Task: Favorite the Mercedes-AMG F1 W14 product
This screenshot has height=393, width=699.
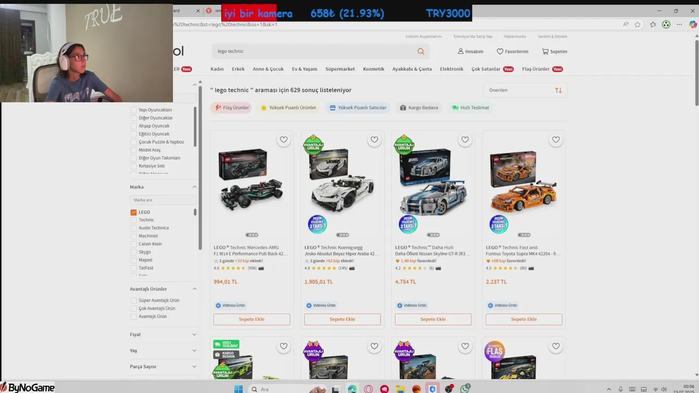Action: tap(283, 140)
